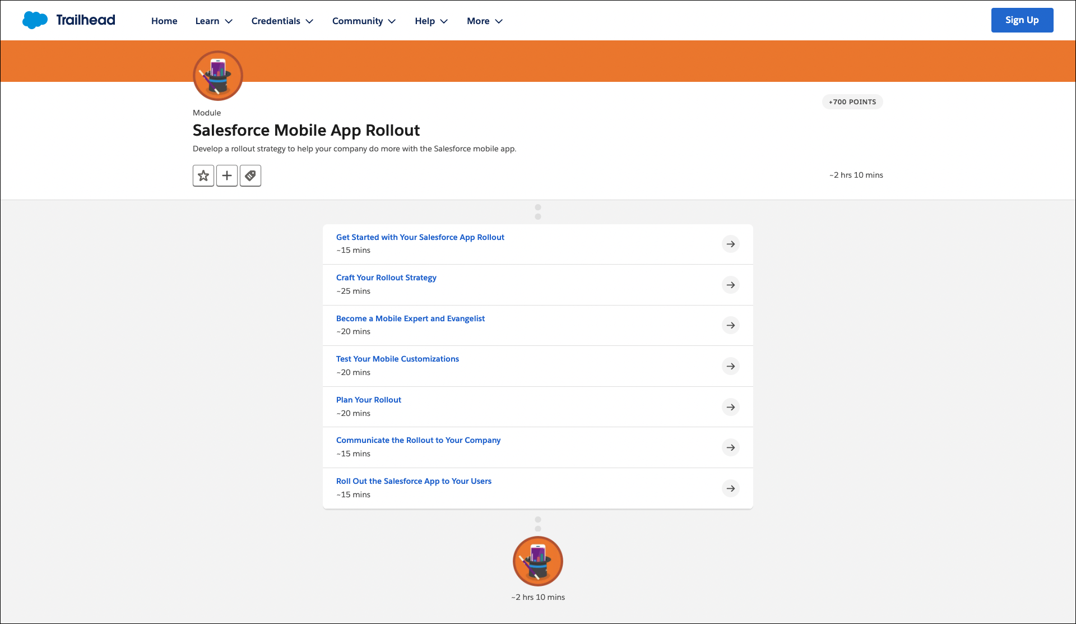The width and height of the screenshot is (1076, 624).
Task: Expand the More dropdown menu
Action: [485, 21]
